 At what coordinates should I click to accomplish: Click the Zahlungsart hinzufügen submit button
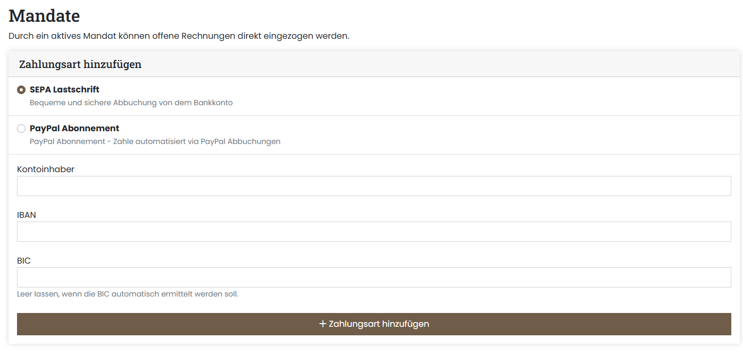pyautogui.click(x=375, y=323)
